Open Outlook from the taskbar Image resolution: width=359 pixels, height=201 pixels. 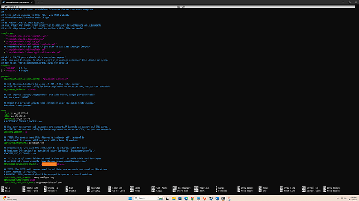217,198
